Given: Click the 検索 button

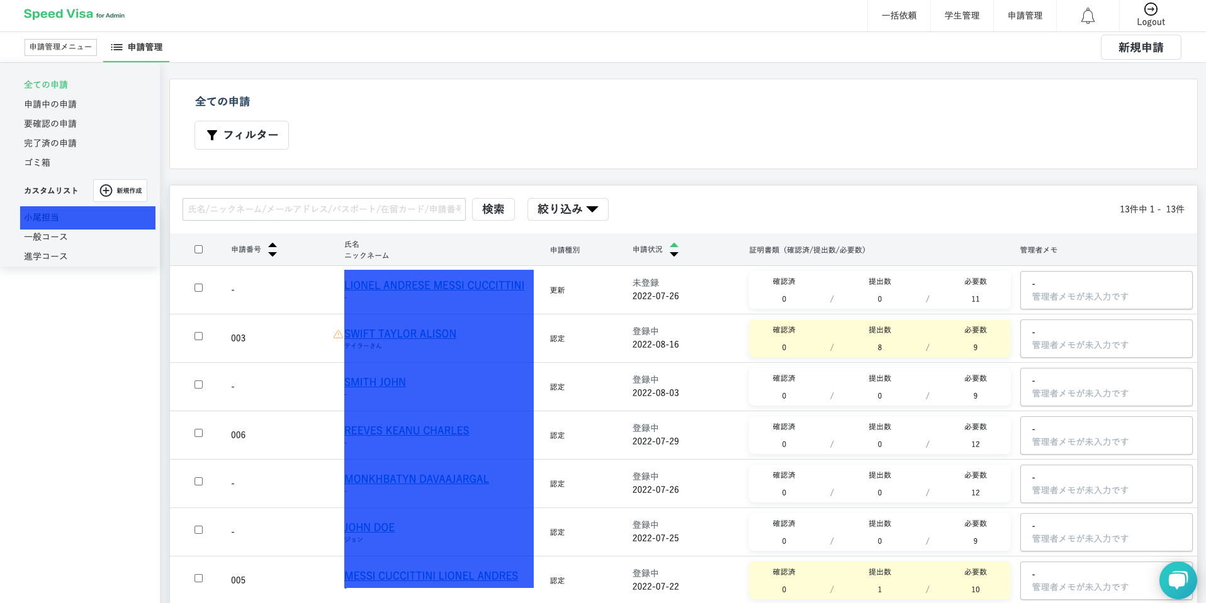Looking at the screenshot, I should click(x=493, y=209).
